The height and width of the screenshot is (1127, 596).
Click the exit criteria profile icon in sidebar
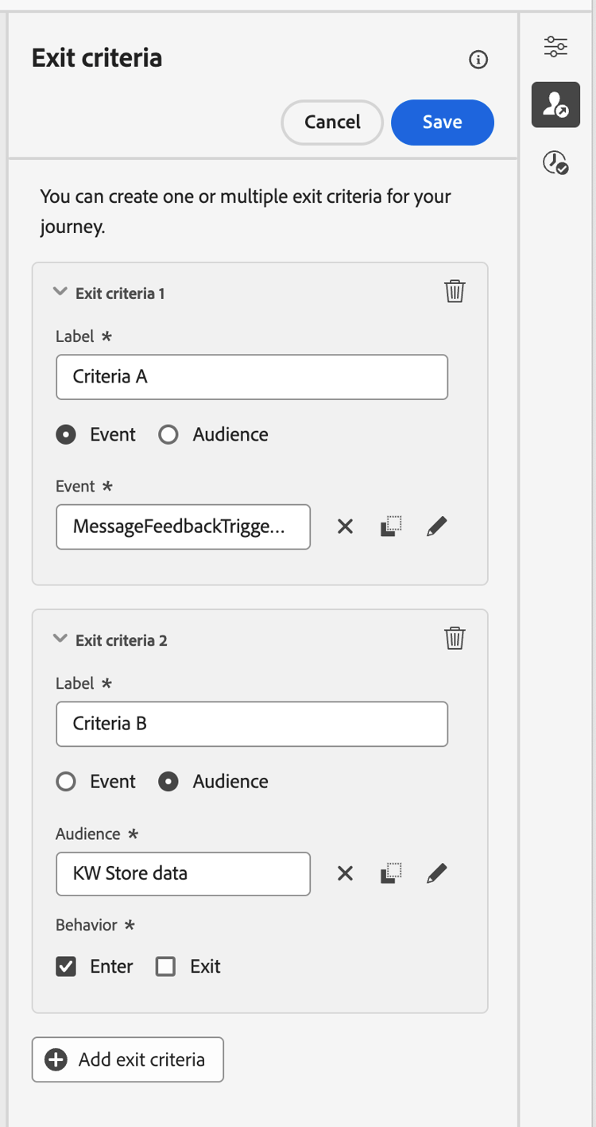(555, 105)
